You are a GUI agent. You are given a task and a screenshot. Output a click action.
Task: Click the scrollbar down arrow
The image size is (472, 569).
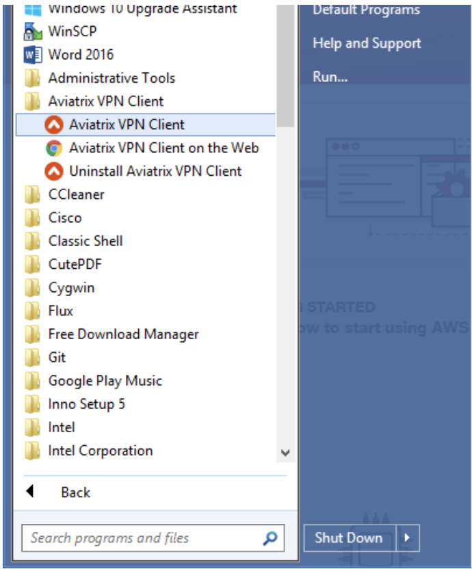coord(285,453)
